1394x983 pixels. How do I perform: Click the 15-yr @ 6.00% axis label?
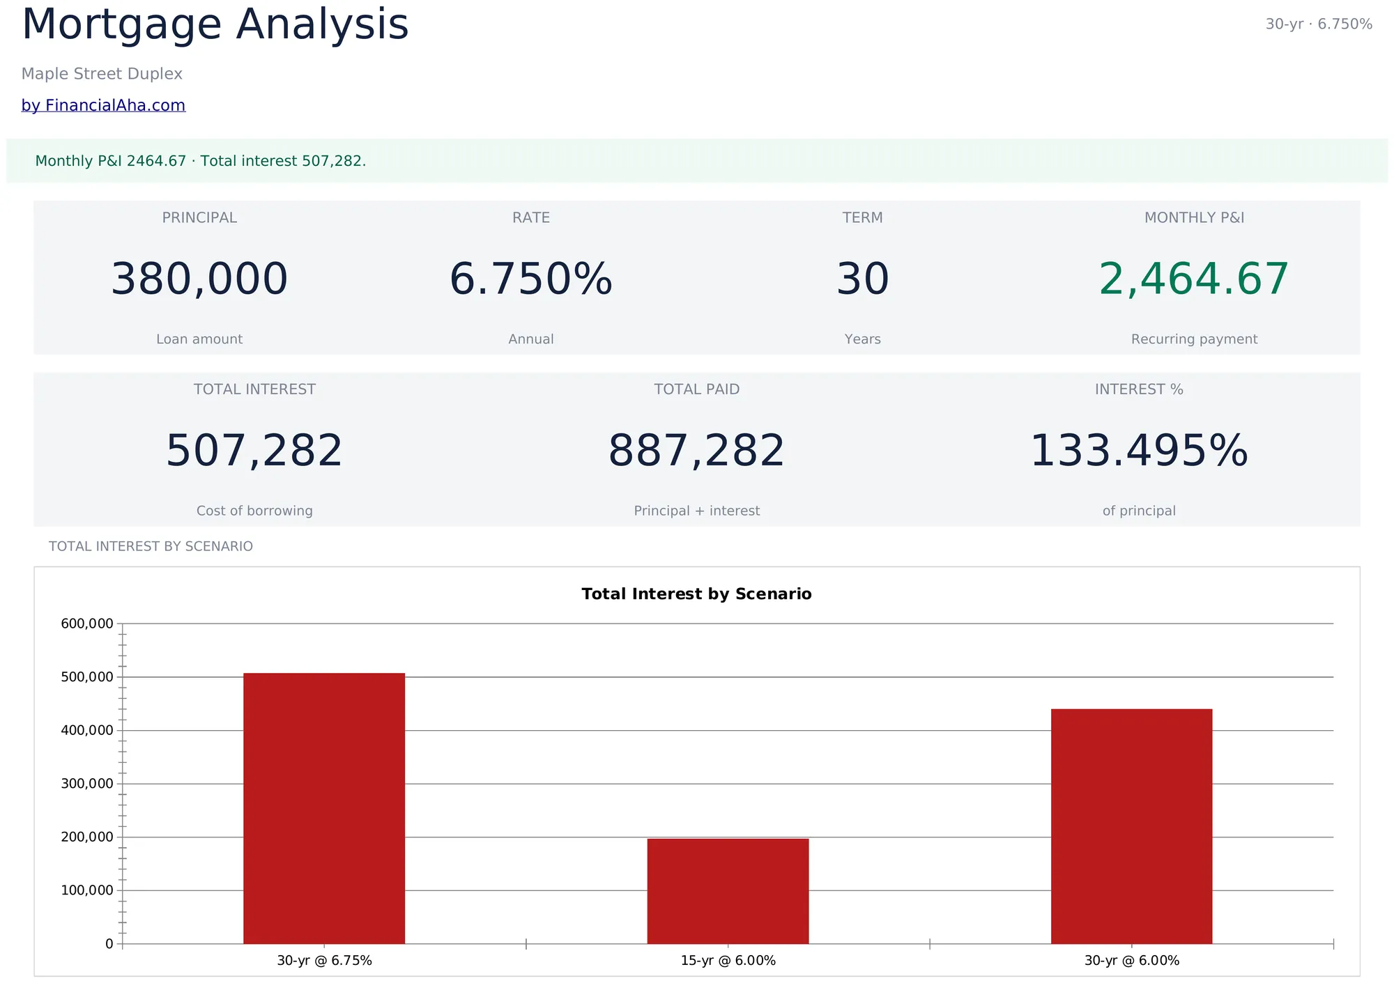728,961
